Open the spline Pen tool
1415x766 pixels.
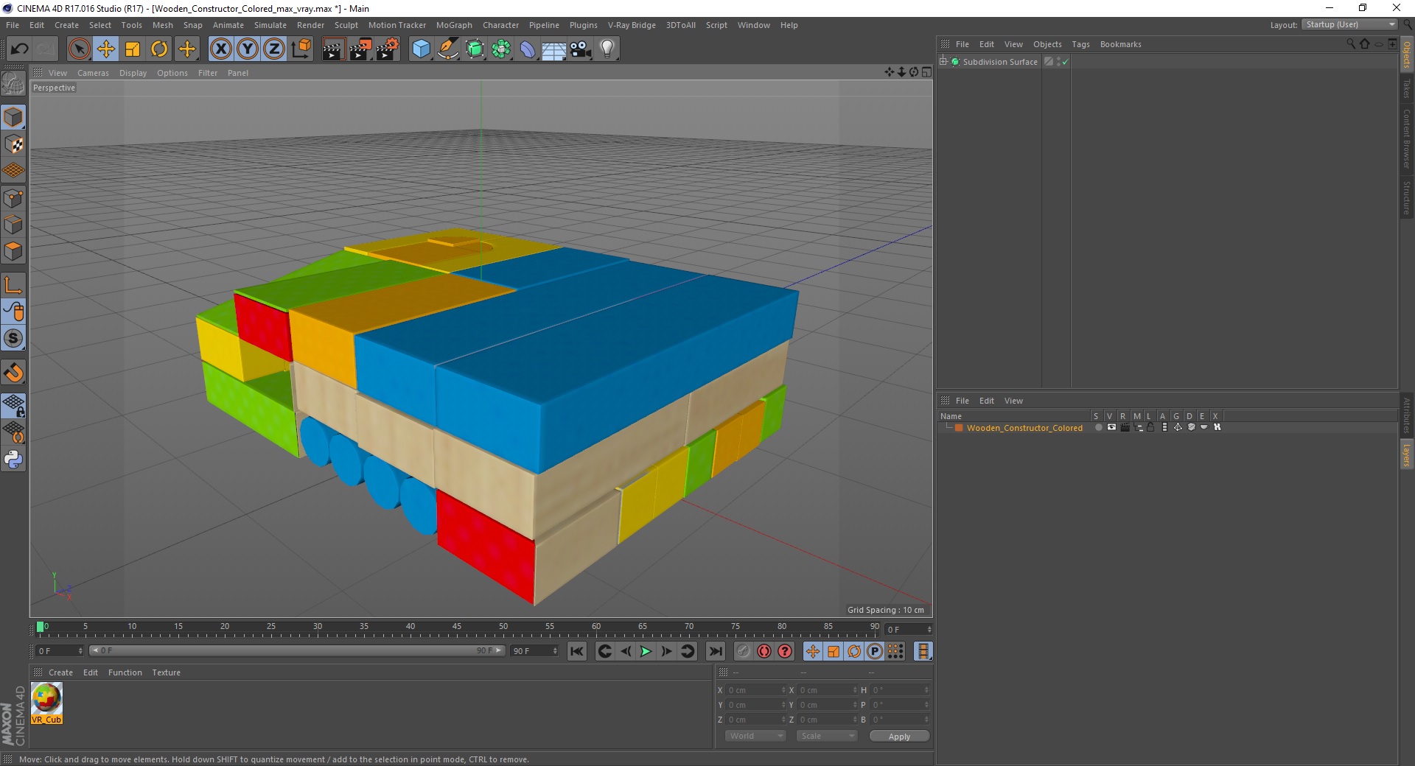(x=448, y=49)
